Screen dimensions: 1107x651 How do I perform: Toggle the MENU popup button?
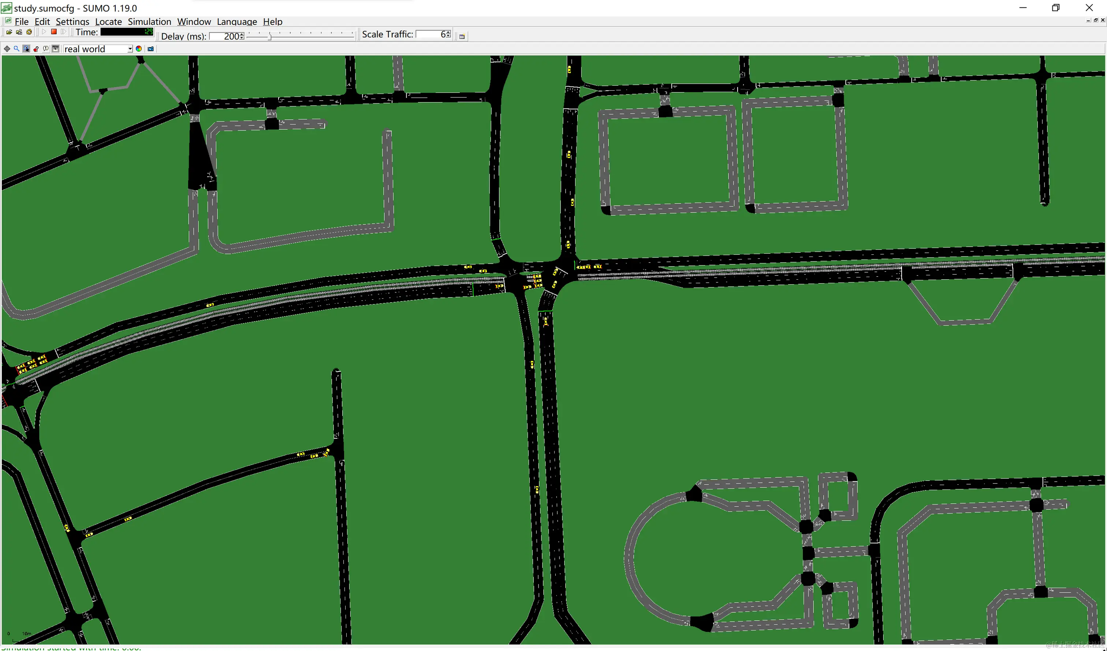tap(55, 49)
